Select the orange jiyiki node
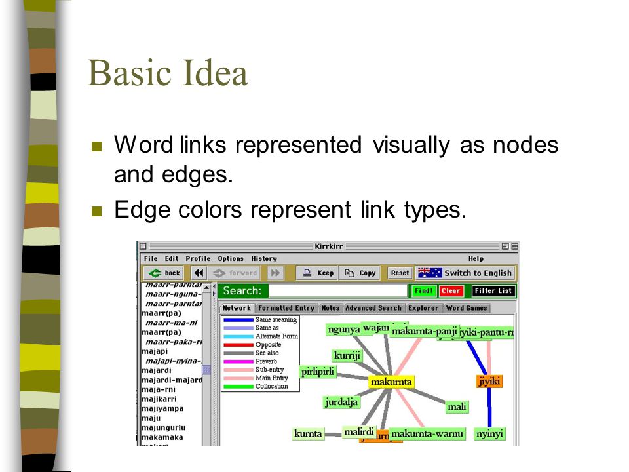The width and height of the screenshot is (629, 472). pos(489,381)
